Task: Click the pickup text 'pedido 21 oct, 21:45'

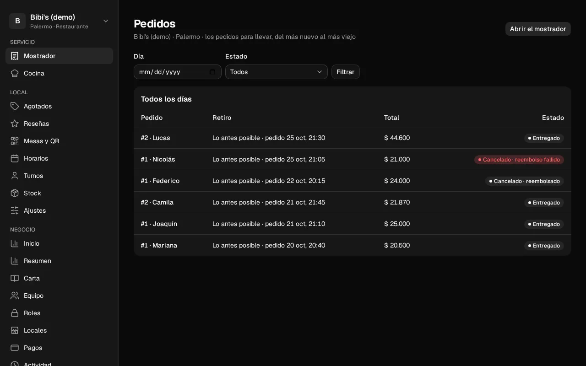Action: tap(295, 202)
